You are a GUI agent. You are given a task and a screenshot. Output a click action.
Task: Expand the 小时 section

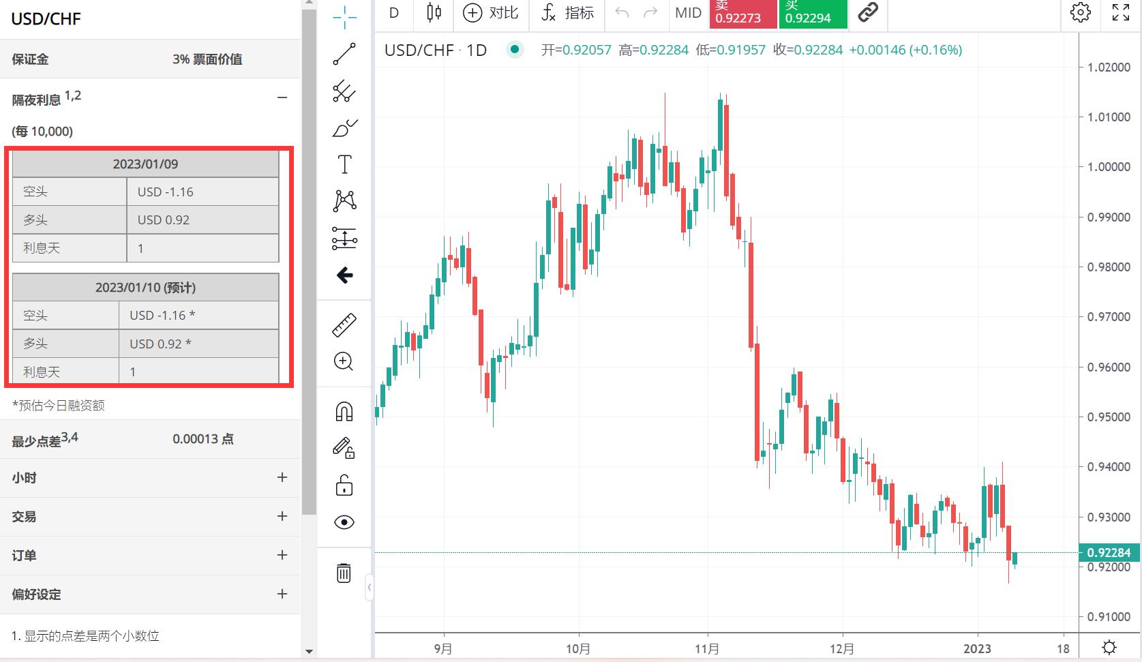282,477
